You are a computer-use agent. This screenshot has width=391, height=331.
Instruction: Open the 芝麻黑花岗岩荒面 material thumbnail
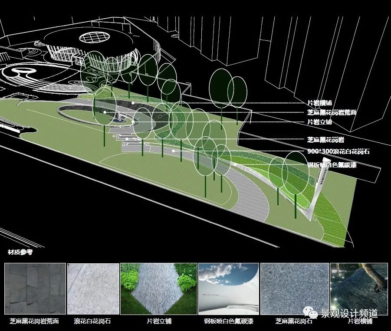[35, 288]
